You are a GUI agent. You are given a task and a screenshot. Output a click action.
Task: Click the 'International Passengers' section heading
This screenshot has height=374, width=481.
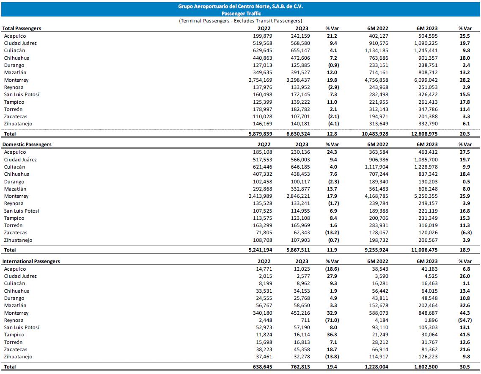(31, 261)
